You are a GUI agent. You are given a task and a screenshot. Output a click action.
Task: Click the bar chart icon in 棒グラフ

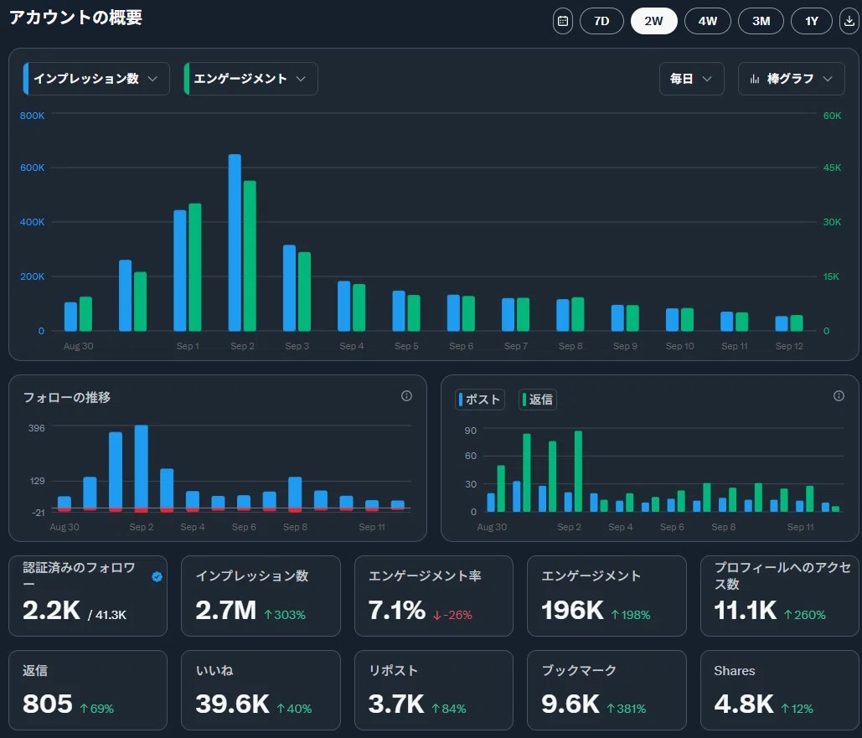tap(755, 79)
